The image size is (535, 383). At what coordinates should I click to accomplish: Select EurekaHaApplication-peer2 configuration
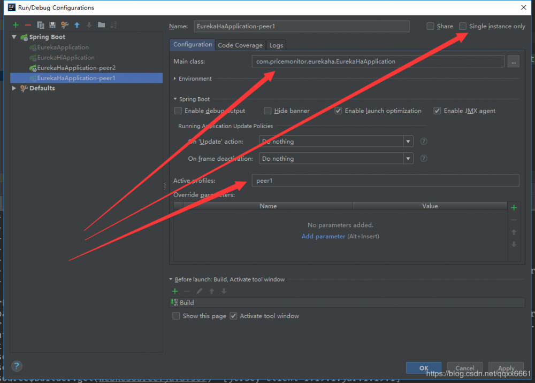click(x=76, y=68)
